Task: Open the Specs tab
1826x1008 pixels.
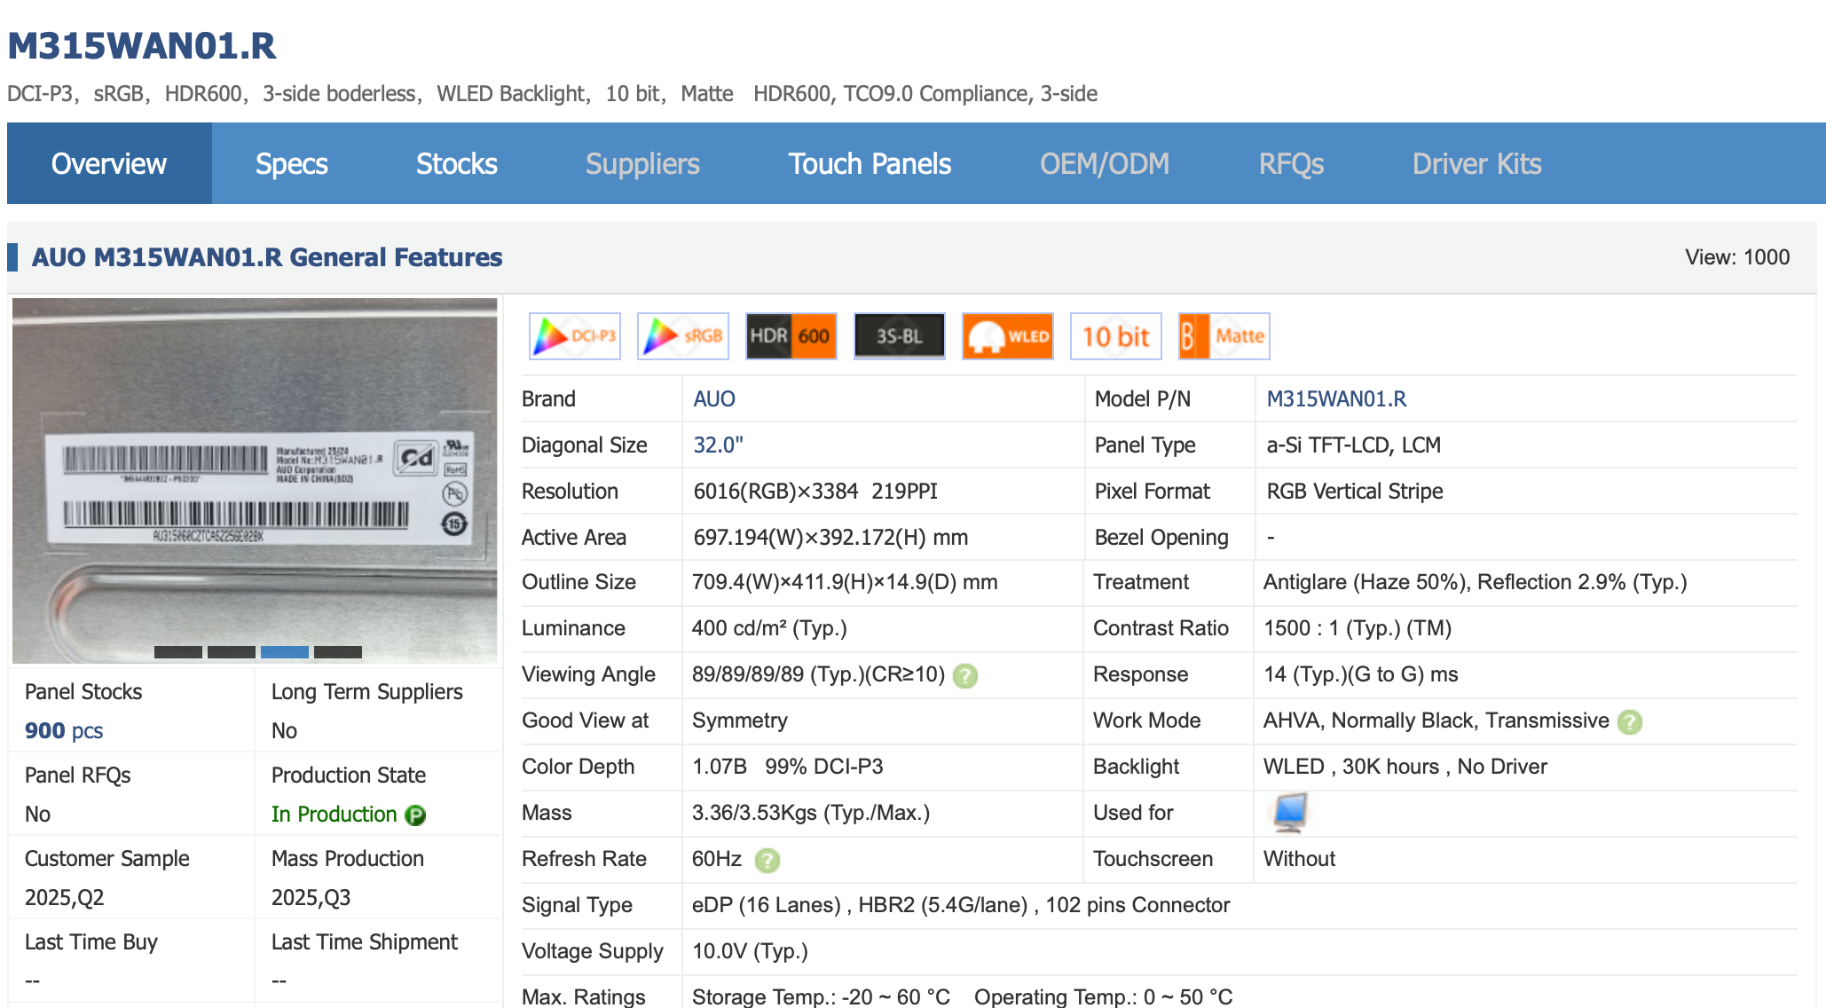Action: tap(292, 163)
